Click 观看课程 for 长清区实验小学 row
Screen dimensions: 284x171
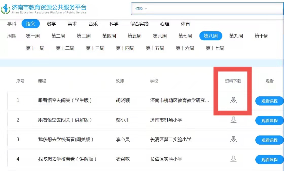[269, 160]
